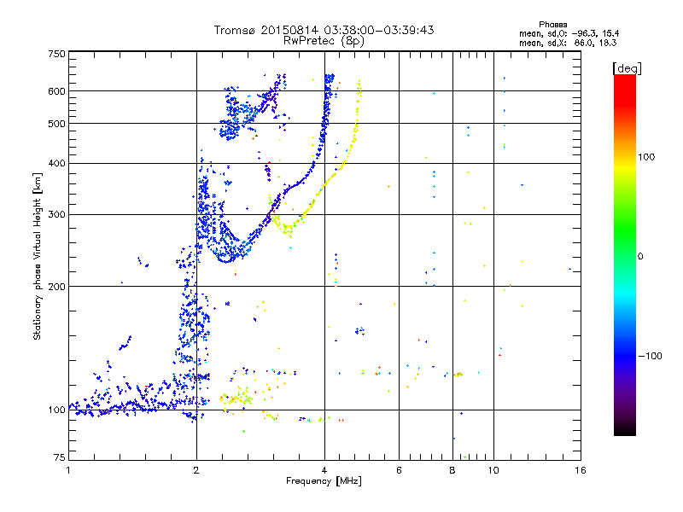Click the '200' height axis tick label
This screenshot has width=683, height=512.
coord(56,287)
